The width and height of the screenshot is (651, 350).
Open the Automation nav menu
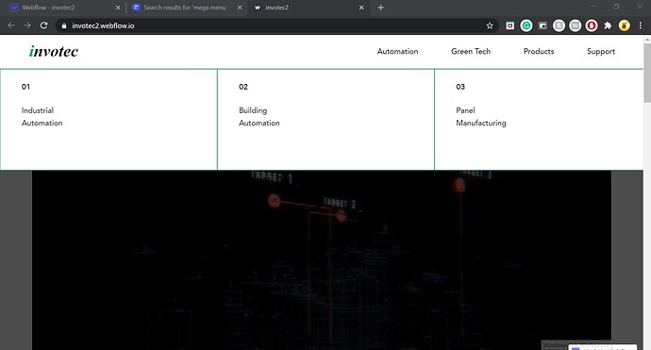point(397,52)
